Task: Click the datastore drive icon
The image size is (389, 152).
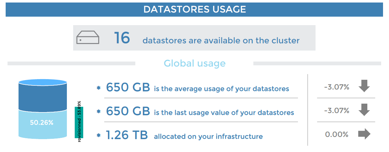Action: pyautogui.click(x=88, y=38)
